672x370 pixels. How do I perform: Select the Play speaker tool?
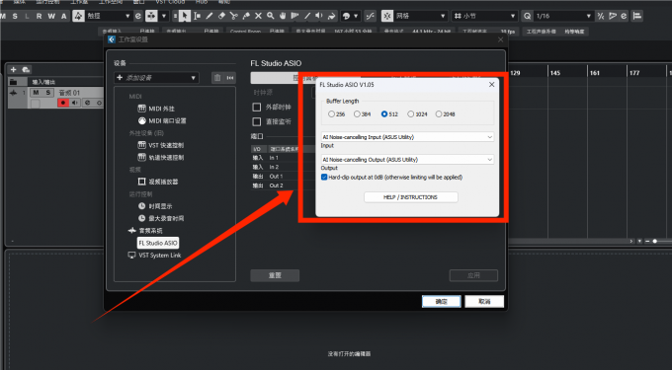319,16
